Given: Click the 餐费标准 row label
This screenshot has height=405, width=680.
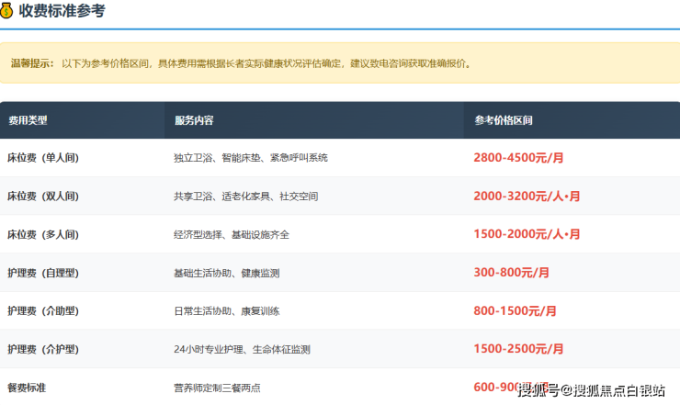Looking at the screenshot, I should [x=28, y=388].
